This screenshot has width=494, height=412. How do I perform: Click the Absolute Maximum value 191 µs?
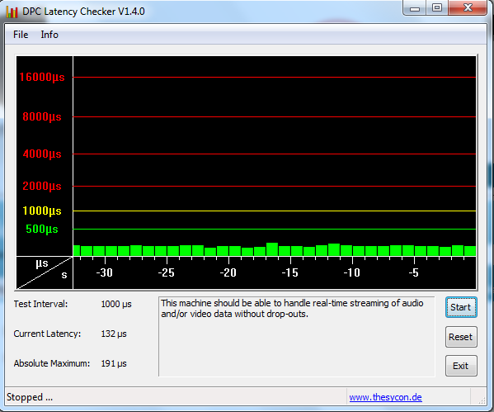pos(114,363)
